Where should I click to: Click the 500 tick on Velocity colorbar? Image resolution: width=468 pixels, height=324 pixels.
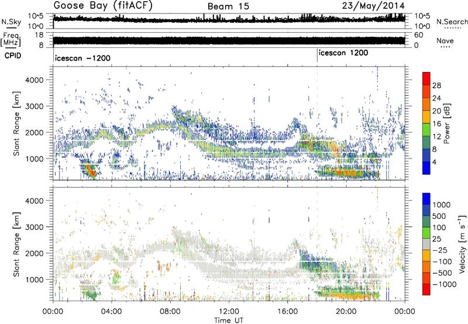pyautogui.click(x=439, y=216)
